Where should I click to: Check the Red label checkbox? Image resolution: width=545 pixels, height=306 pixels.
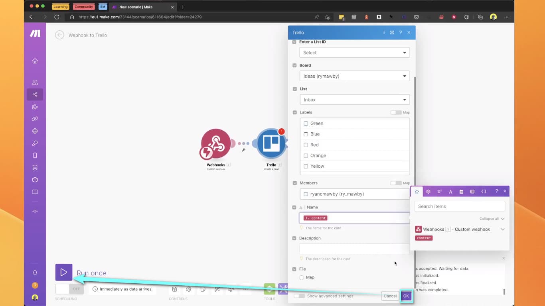(306, 145)
